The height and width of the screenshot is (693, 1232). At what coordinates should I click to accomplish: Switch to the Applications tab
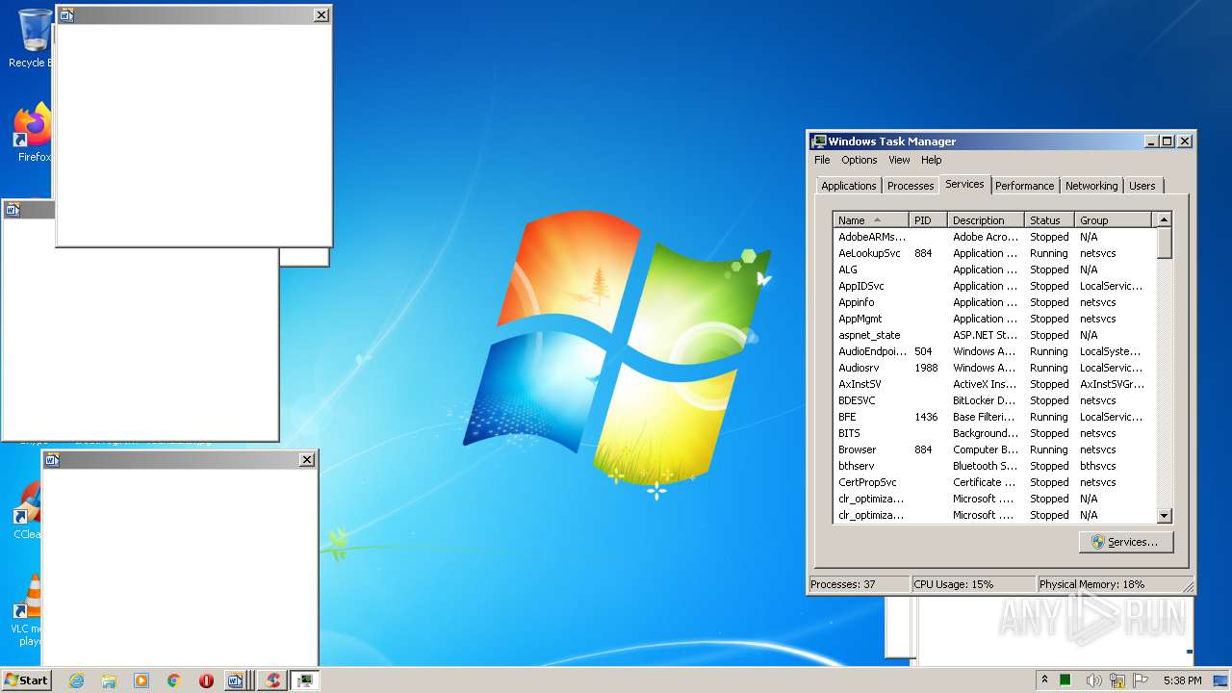coord(849,186)
